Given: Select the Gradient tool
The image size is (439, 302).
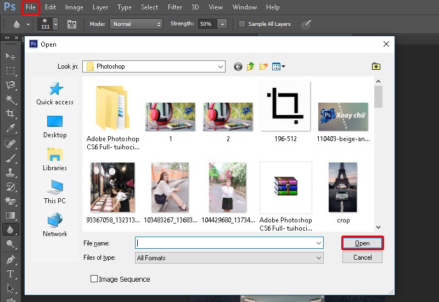Looking at the screenshot, I should tap(10, 215).
